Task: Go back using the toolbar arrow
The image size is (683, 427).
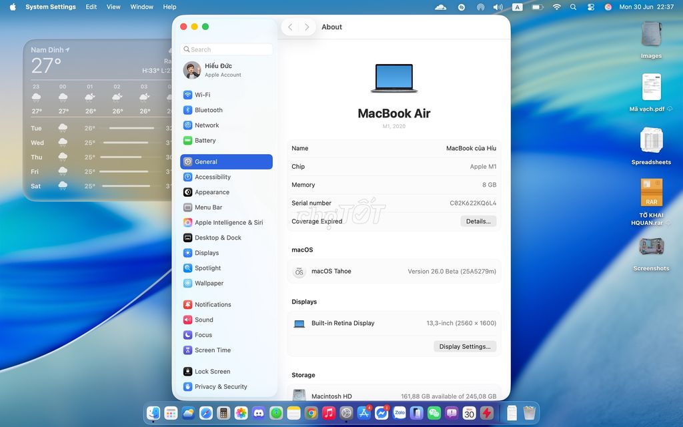Action: [290, 27]
